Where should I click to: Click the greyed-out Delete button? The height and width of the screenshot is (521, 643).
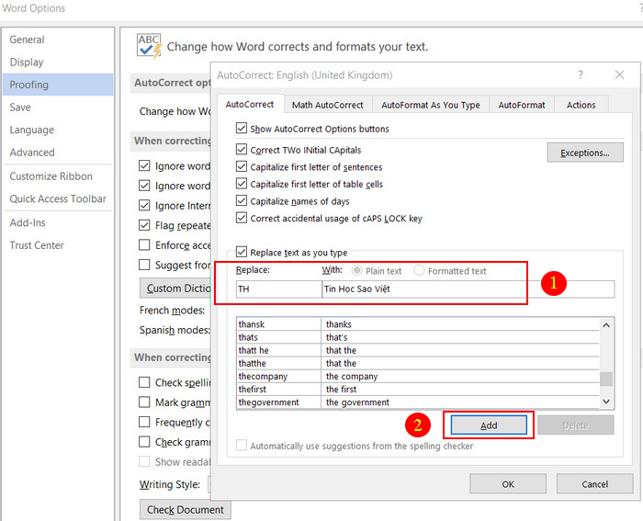click(x=576, y=425)
